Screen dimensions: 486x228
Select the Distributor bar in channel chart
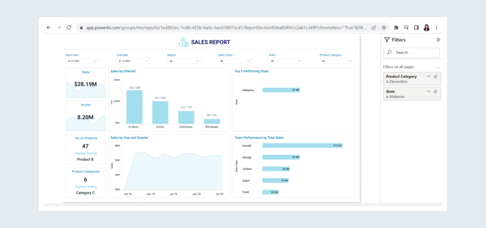(x=186, y=118)
